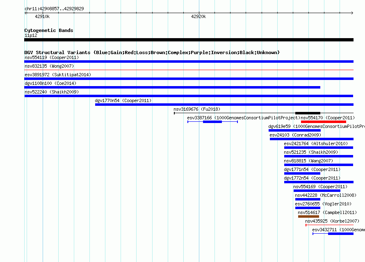Open nsv554169 (Cooper2011) variant label
This screenshot has height=262, width=365.
[x=320, y=187]
